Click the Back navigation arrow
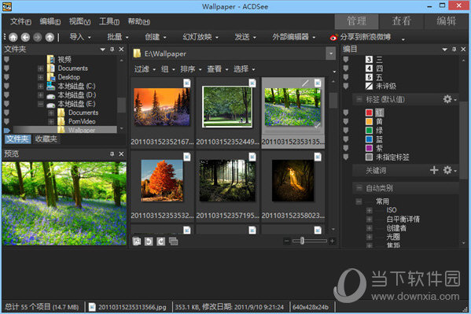Image resolution: width=471 pixels, height=314 pixels. pos(25,37)
